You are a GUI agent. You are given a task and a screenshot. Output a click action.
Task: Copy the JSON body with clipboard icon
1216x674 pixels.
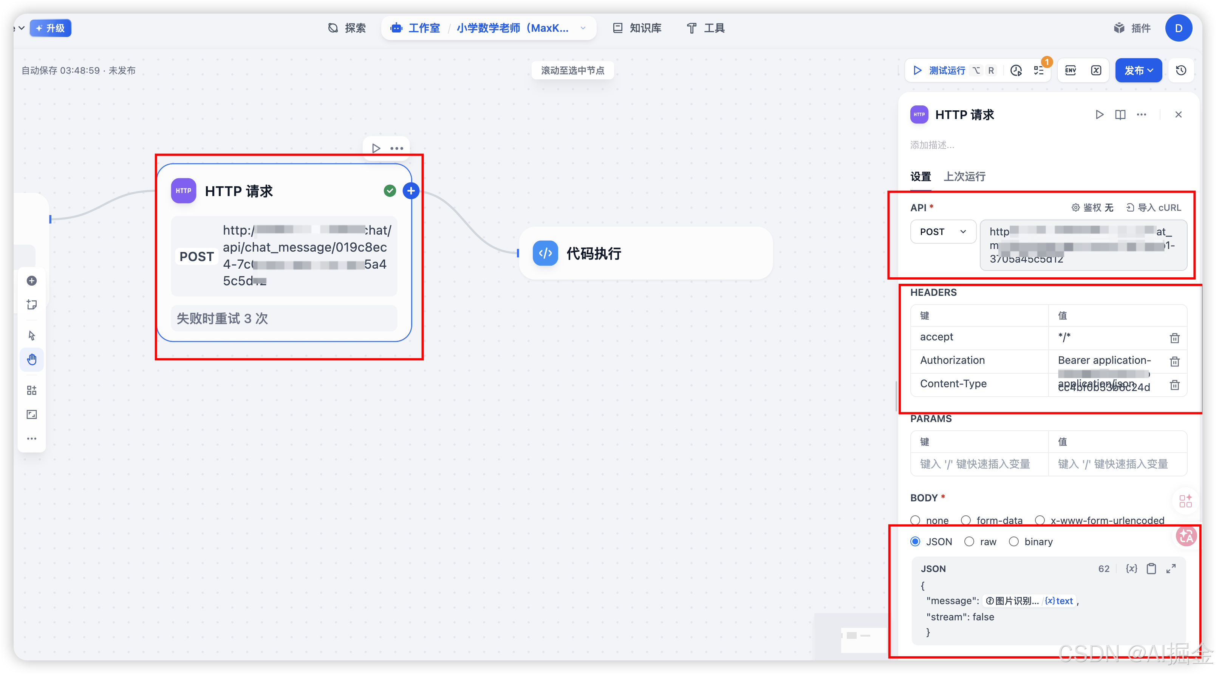pos(1151,569)
